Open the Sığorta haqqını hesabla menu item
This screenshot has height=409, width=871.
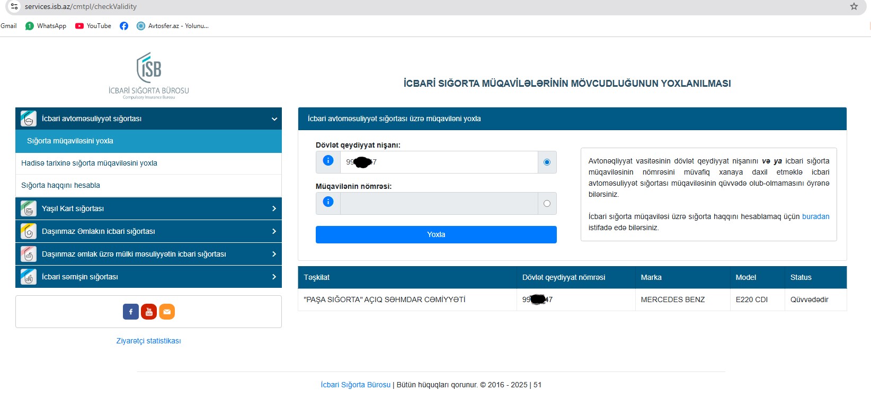tap(60, 185)
